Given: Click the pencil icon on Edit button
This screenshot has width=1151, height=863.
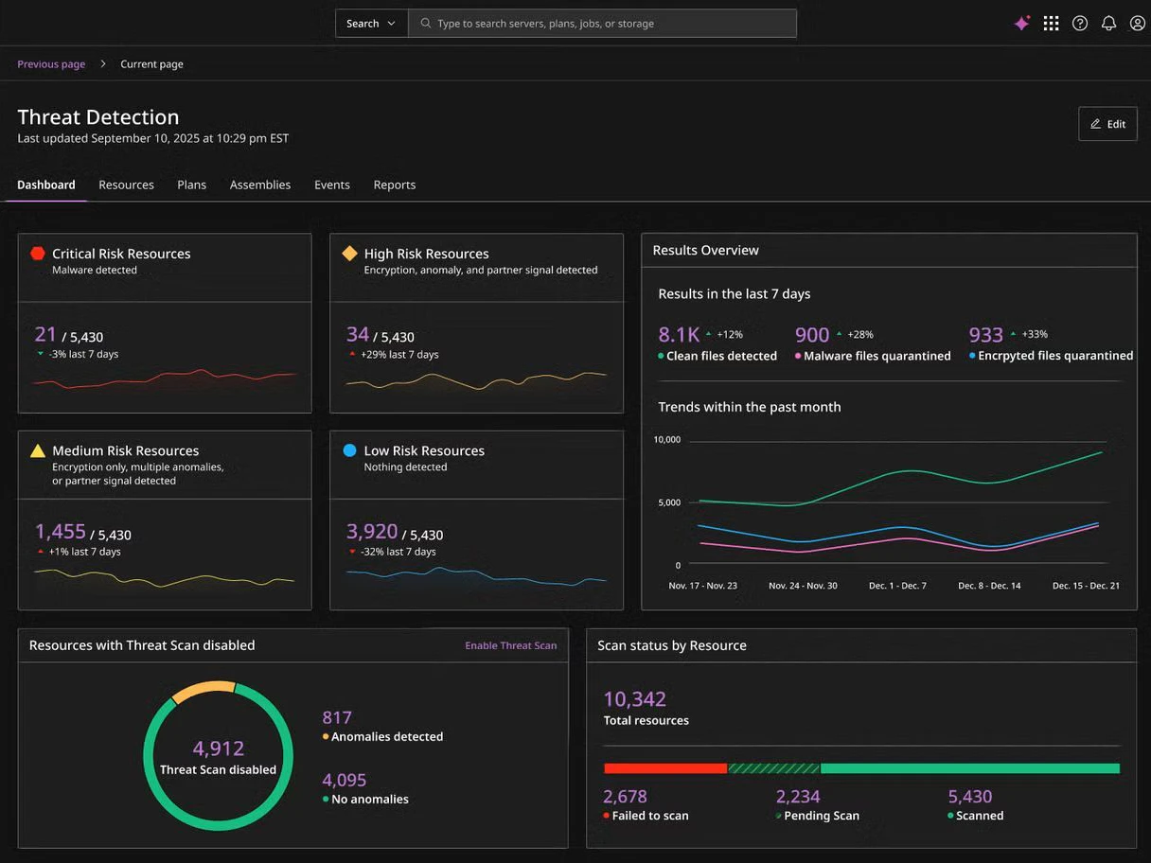Looking at the screenshot, I should [1096, 124].
